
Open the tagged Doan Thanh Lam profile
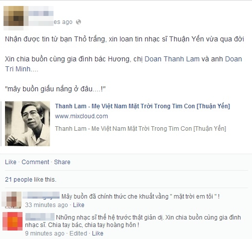(x=172, y=59)
